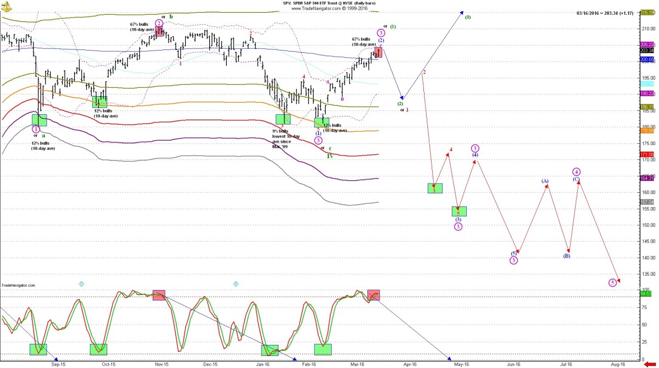Click the '67% bulls' annotation near March high
The width and height of the screenshot is (659, 368).
pyautogui.click(x=364, y=42)
